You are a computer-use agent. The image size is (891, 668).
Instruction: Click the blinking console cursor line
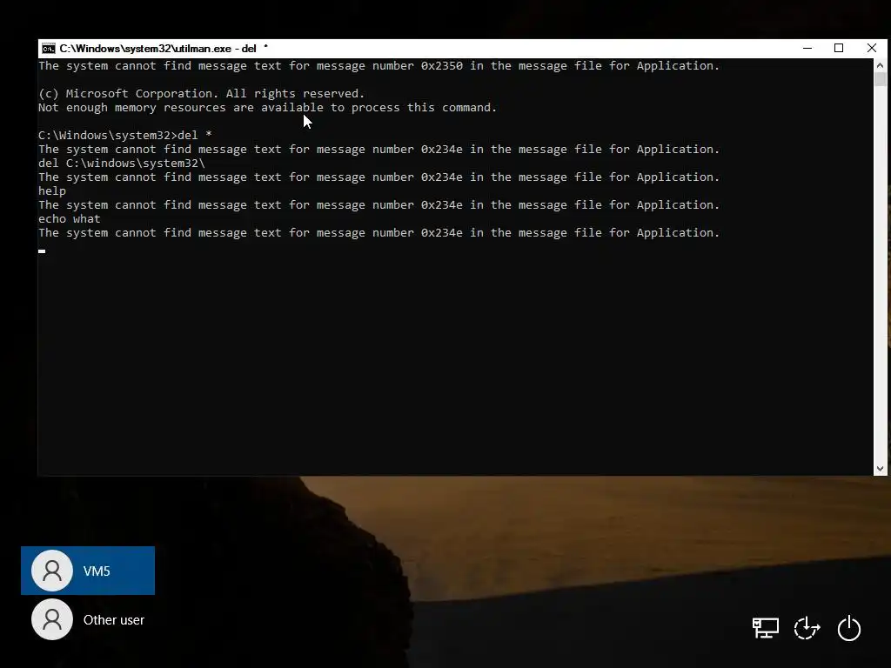42,250
